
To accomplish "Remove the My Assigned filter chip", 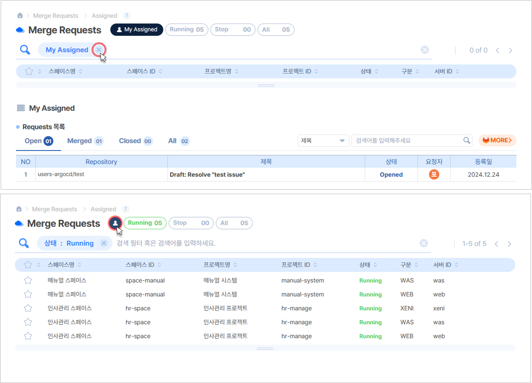I will click(99, 50).
